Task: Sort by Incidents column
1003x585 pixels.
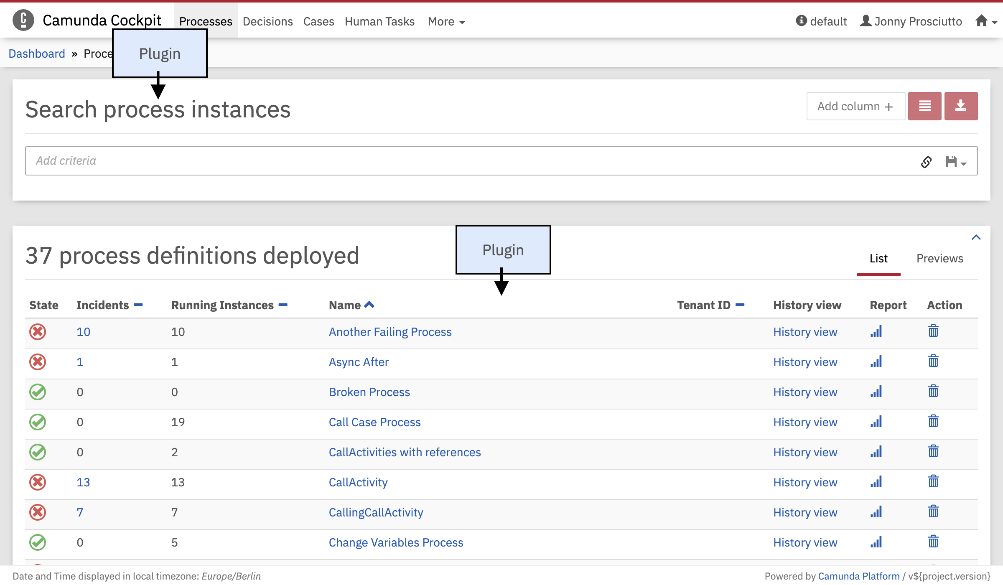Action: [x=109, y=305]
